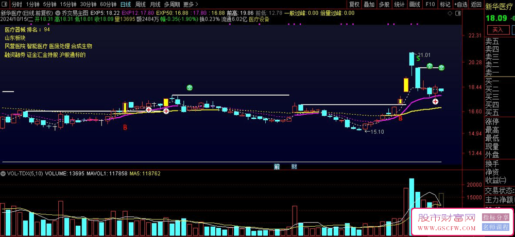This screenshot has width=515, height=237.
Task: Add the stock with the +自选 button
Action: [461, 5]
